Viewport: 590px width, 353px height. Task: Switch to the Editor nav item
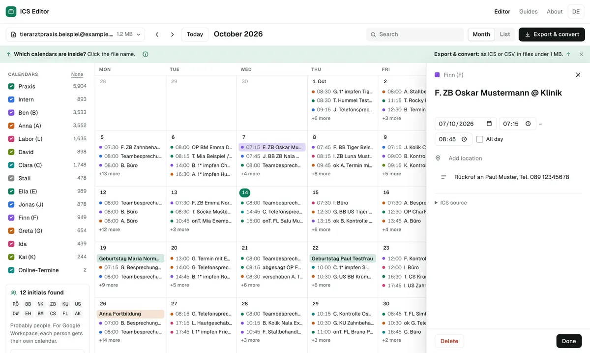(x=502, y=11)
